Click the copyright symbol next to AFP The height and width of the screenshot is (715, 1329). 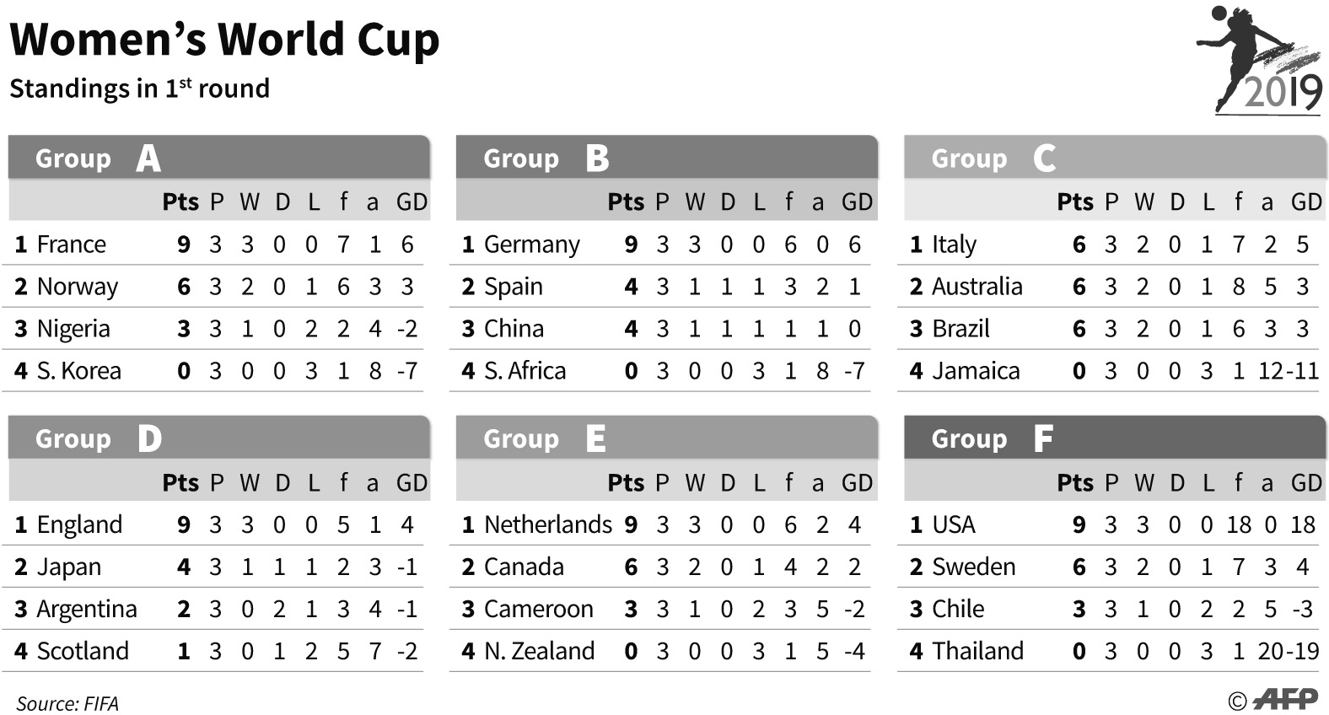[1237, 701]
